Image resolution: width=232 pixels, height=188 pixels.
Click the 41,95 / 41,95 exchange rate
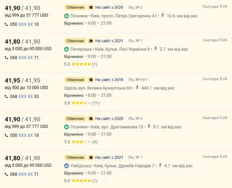tap(22, 81)
